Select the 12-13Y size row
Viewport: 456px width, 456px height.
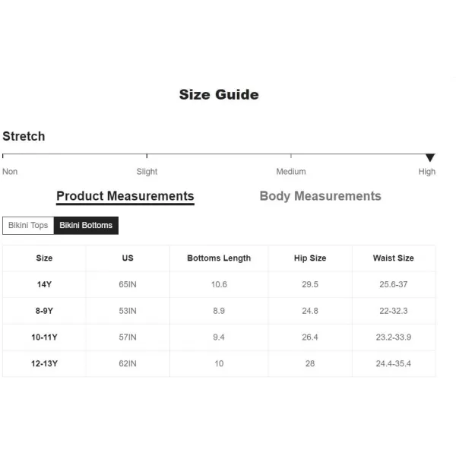tap(219, 363)
